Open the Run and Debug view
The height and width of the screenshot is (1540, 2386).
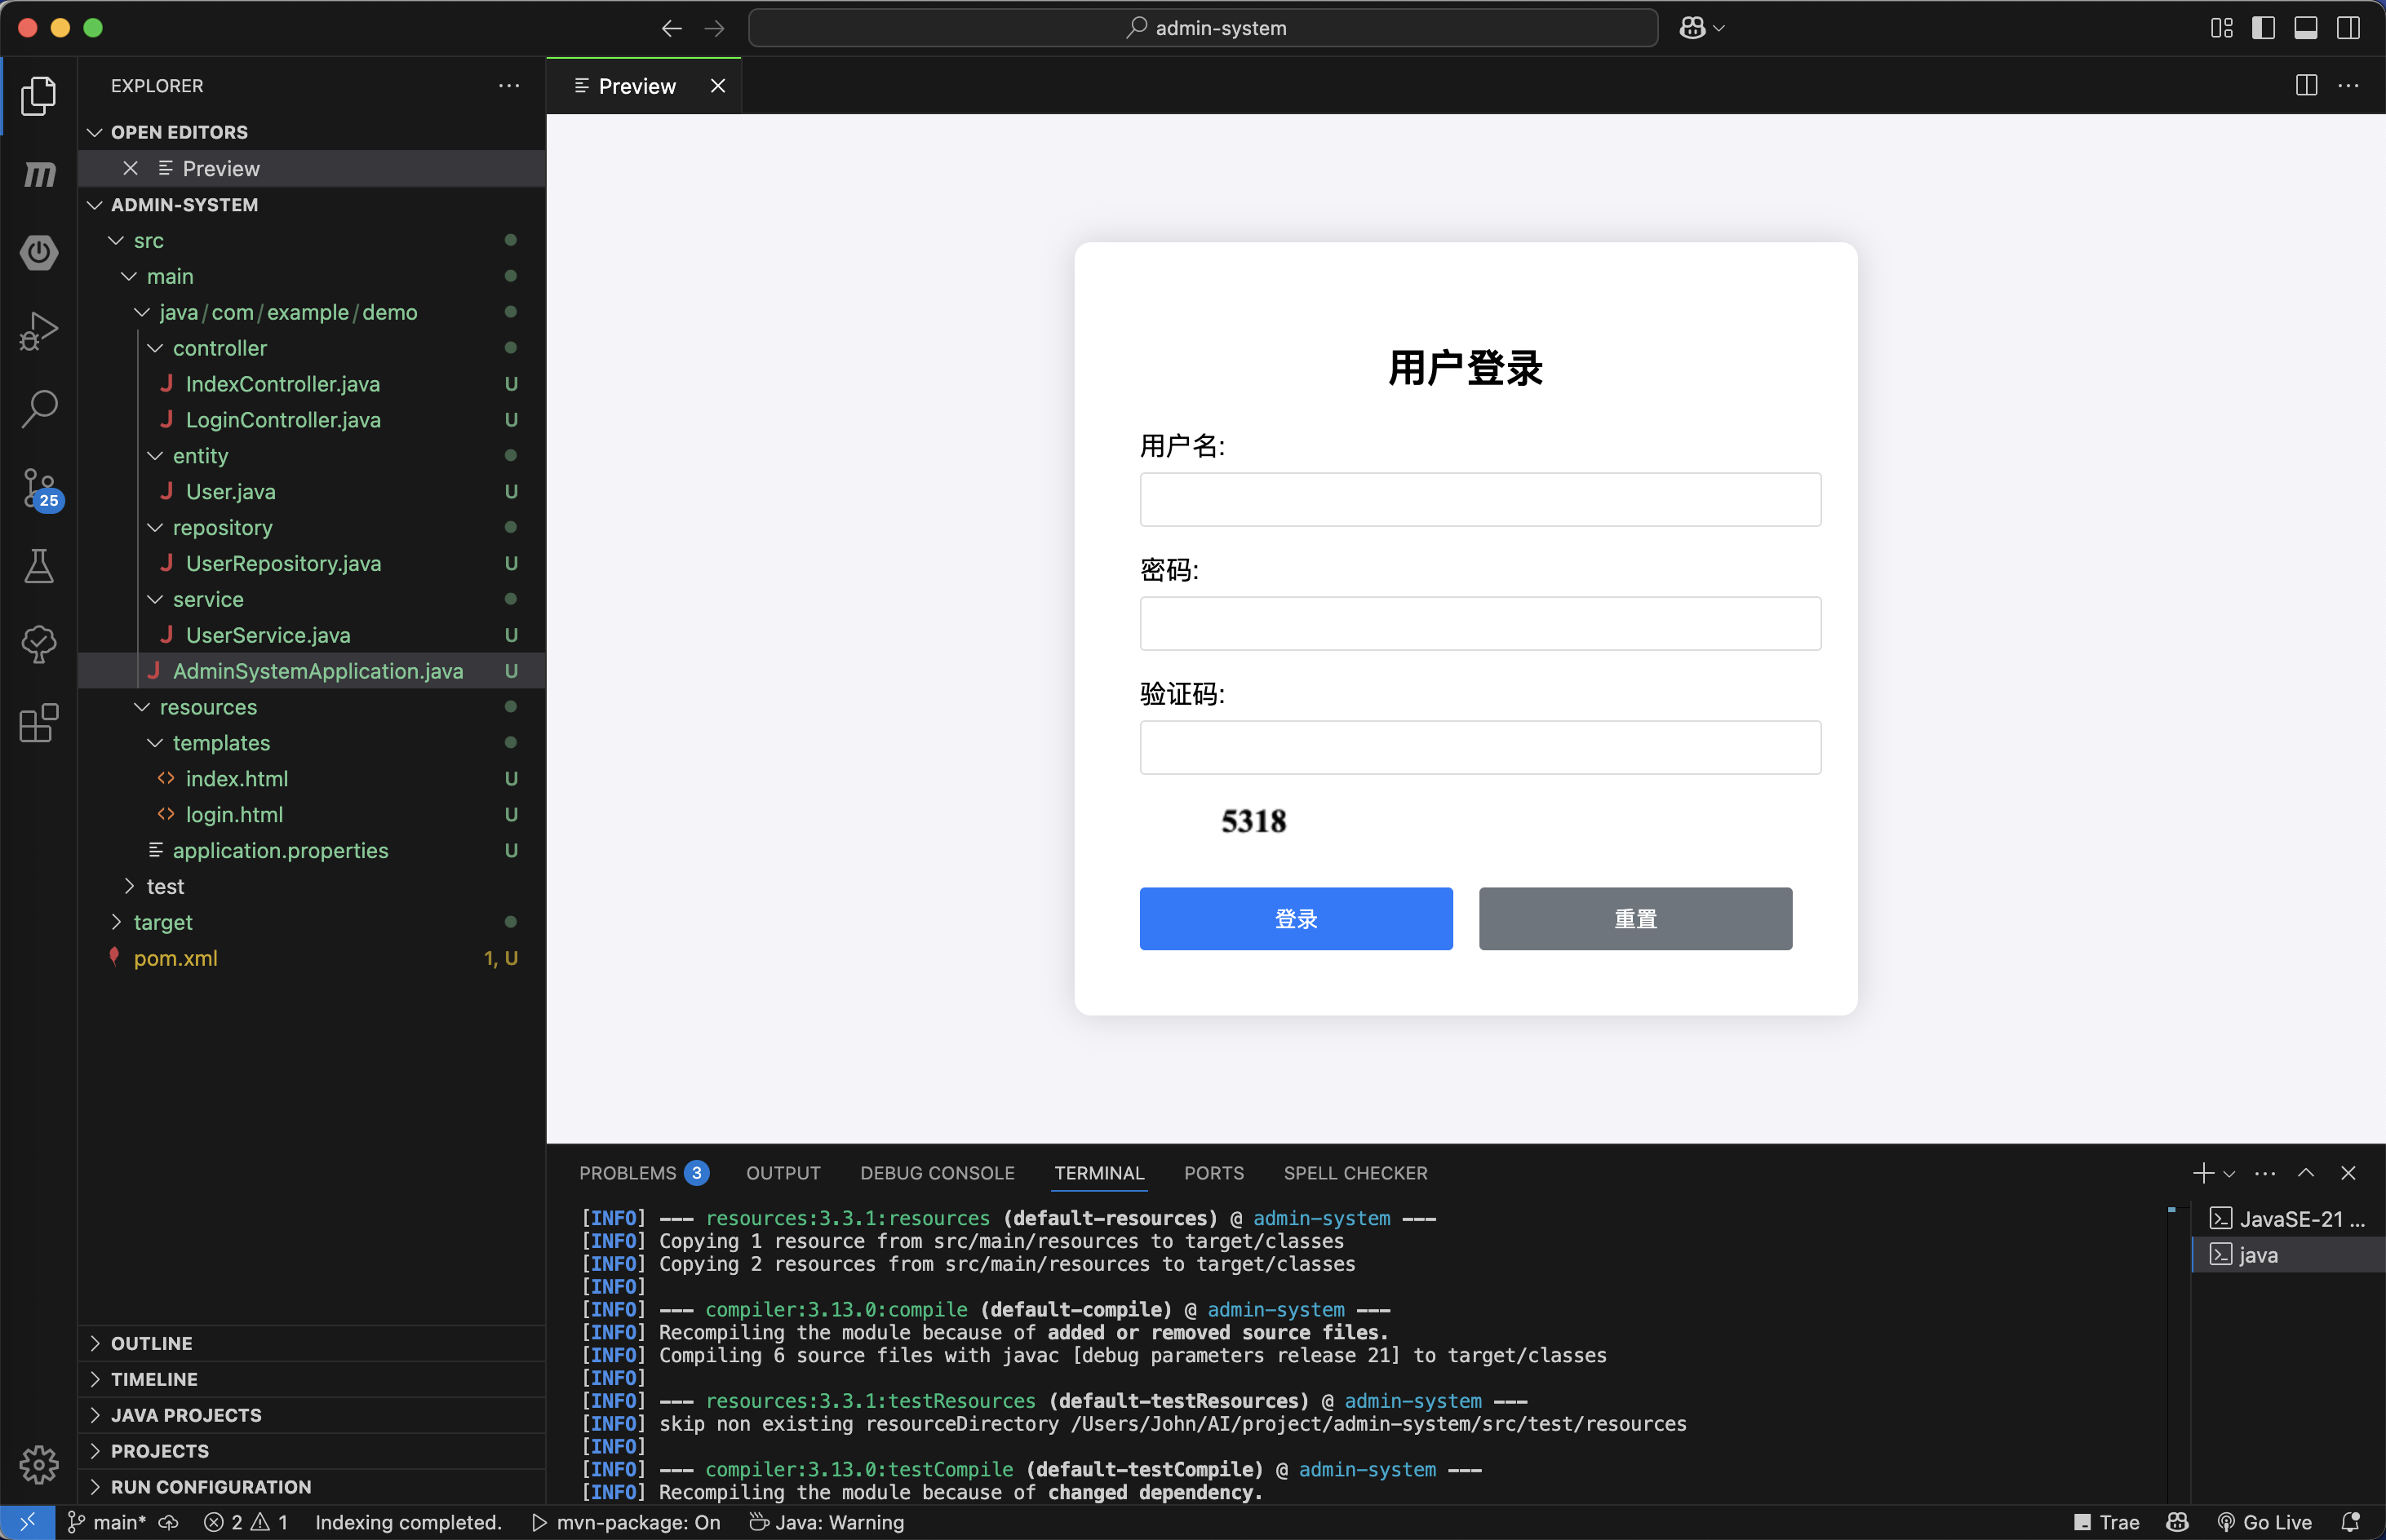39,331
